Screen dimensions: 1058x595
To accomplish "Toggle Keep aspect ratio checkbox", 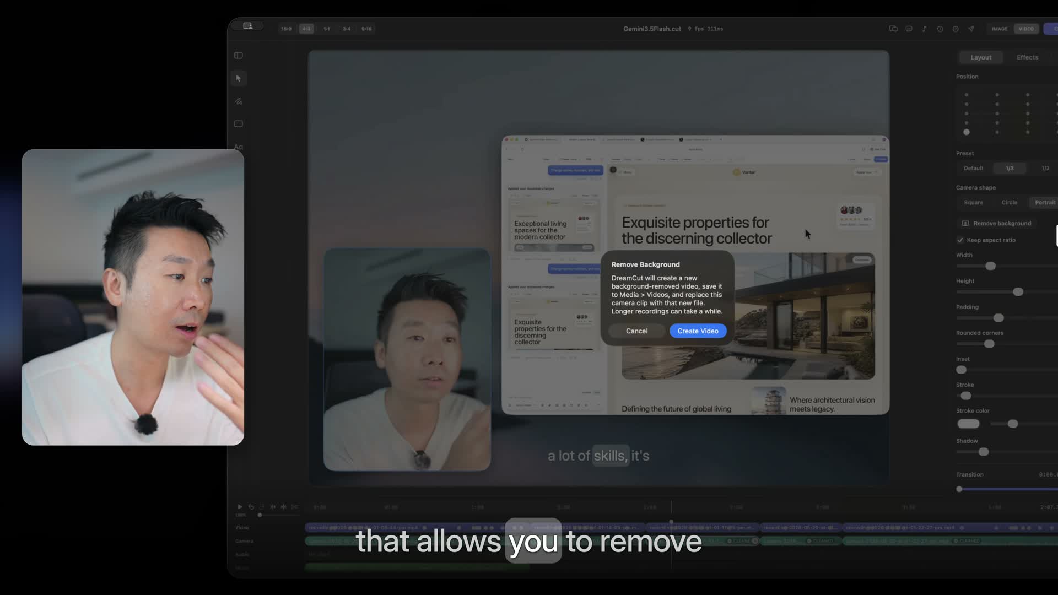I will click(x=960, y=240).
